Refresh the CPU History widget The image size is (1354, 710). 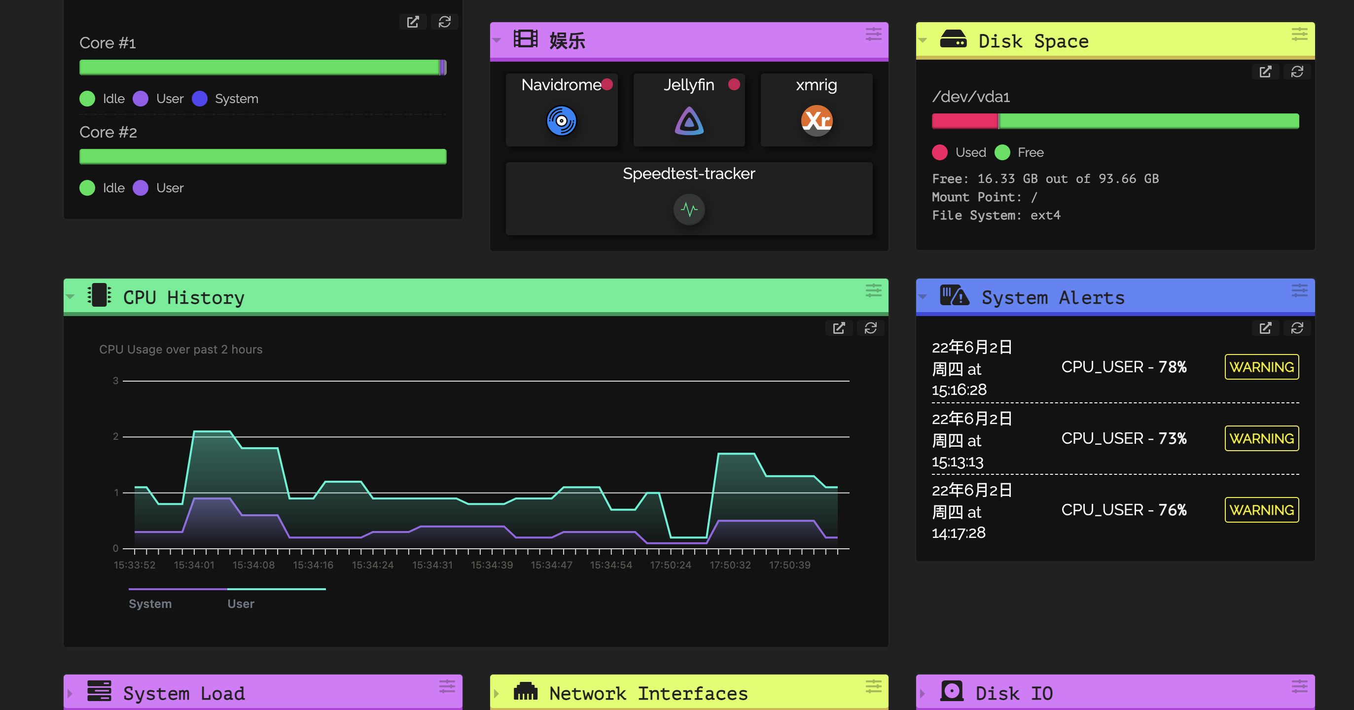click(x=870, y=328)
